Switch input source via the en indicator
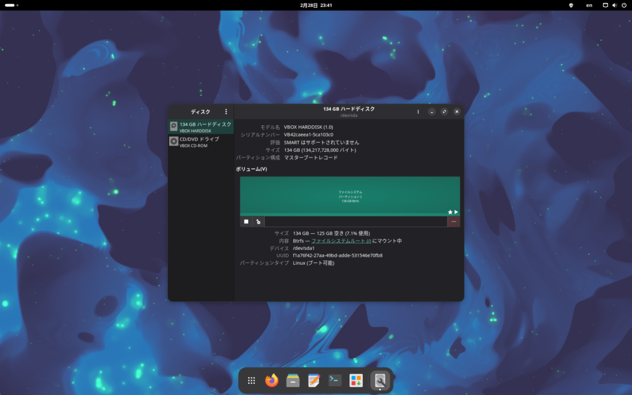 coord(589,5)
